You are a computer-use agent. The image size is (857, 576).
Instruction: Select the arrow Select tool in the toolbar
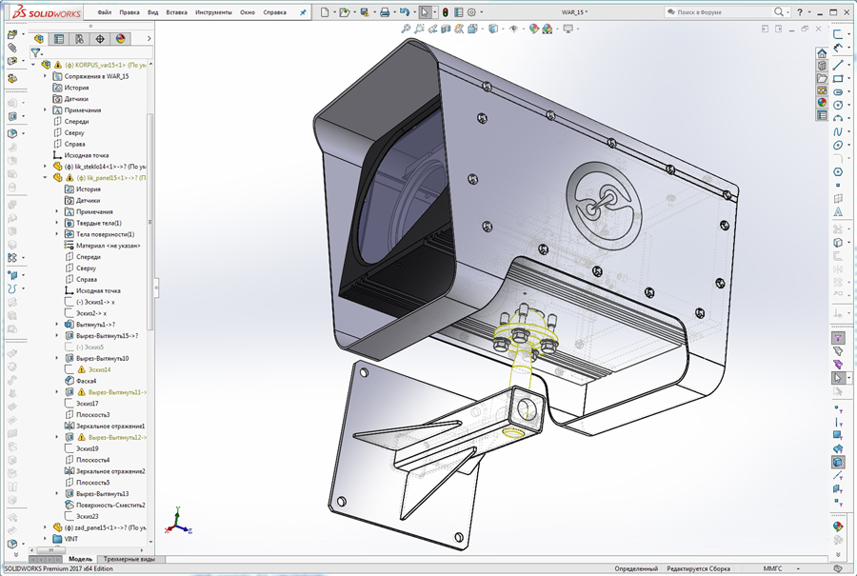(x=424, y=11)
